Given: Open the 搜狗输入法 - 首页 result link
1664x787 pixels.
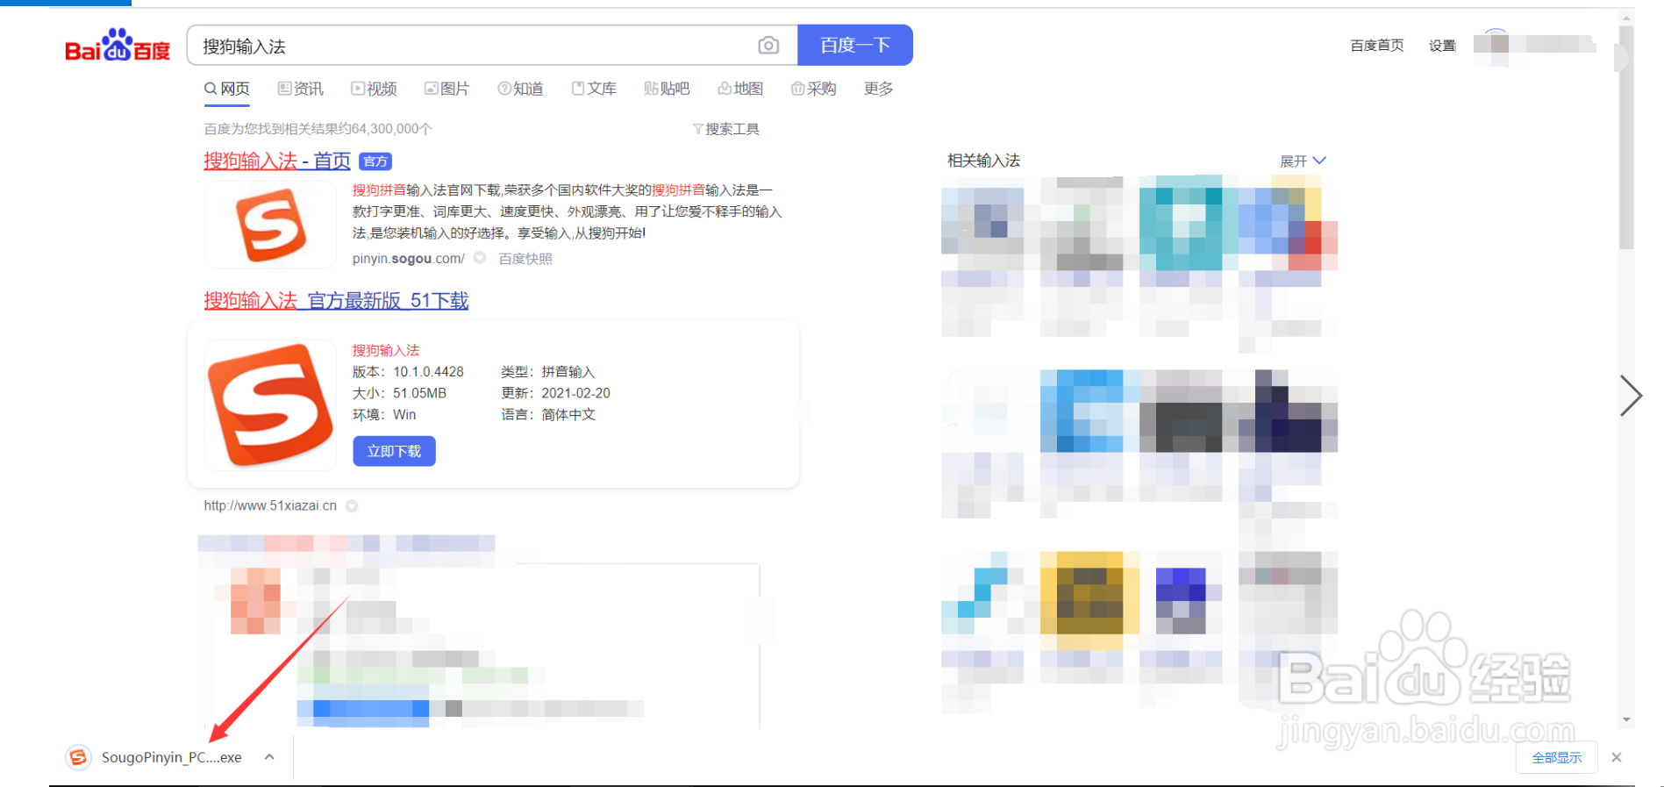Looking at the screenshot, I should (x=277, y=161).
